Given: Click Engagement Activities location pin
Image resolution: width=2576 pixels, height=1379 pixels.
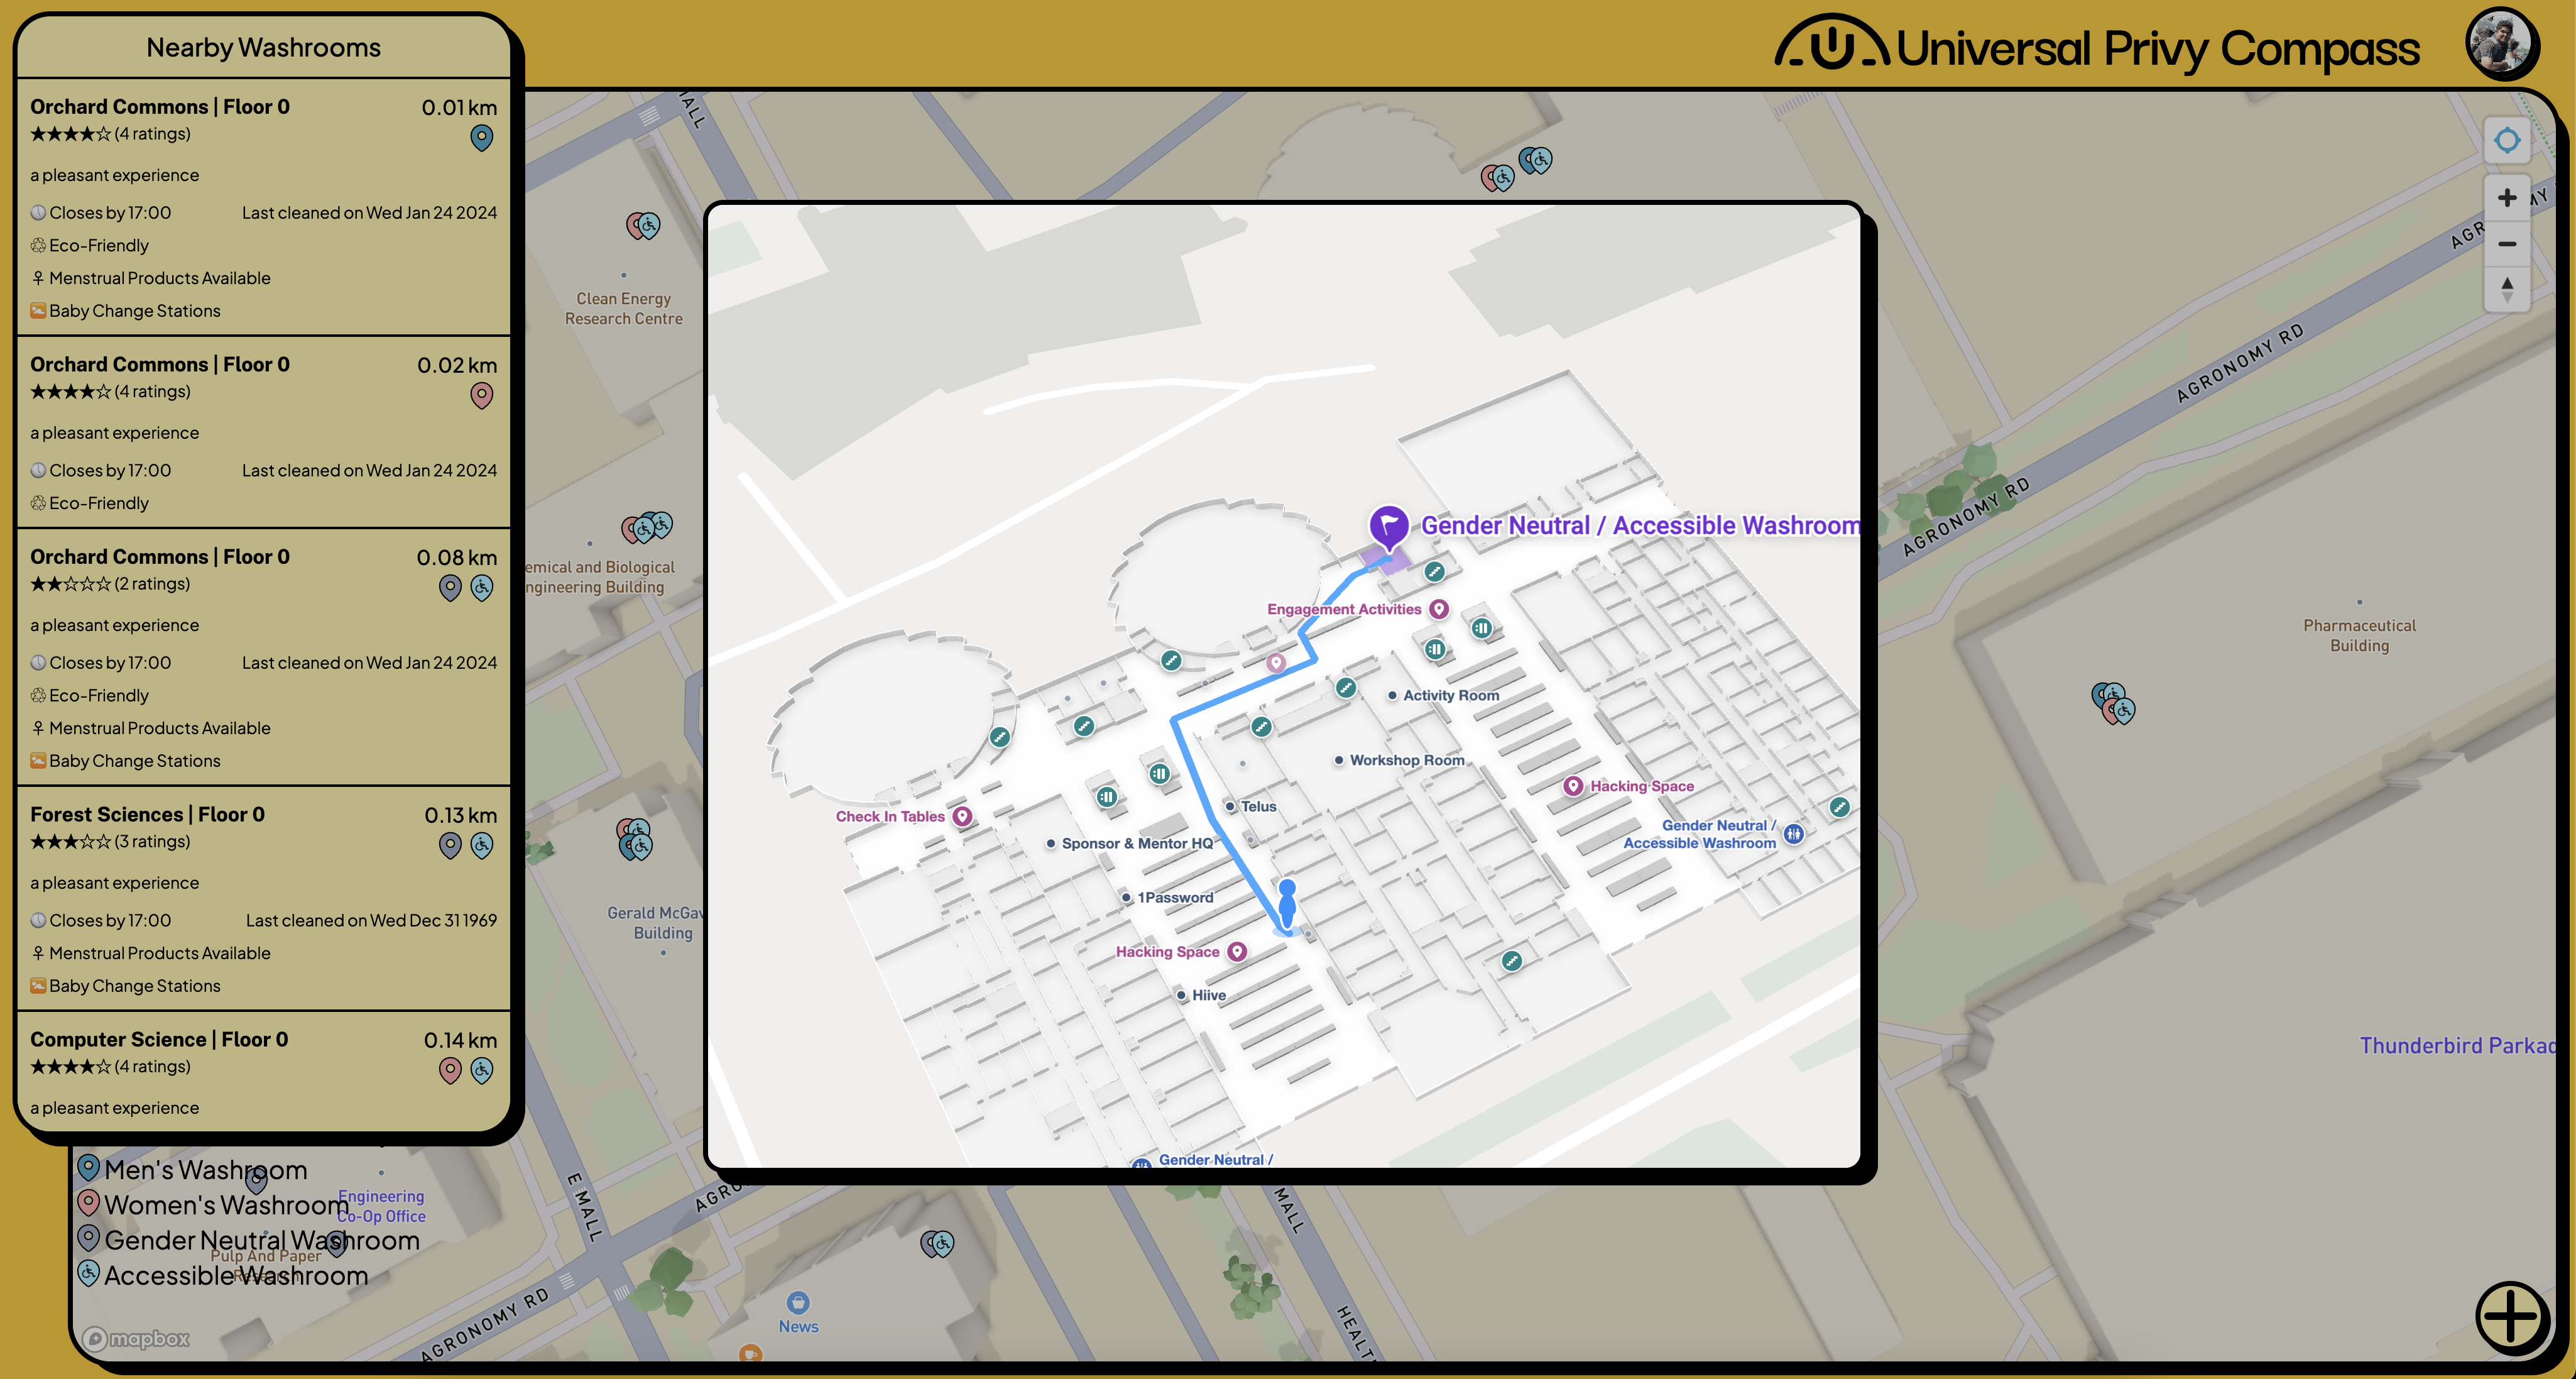Looking at the screenshot, I should [1438, 610].
